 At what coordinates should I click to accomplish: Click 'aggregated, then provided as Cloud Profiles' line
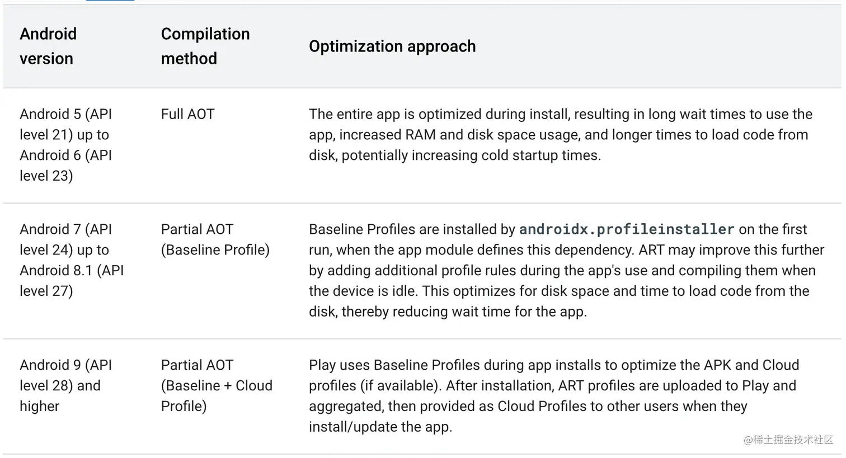coord(528,407)
